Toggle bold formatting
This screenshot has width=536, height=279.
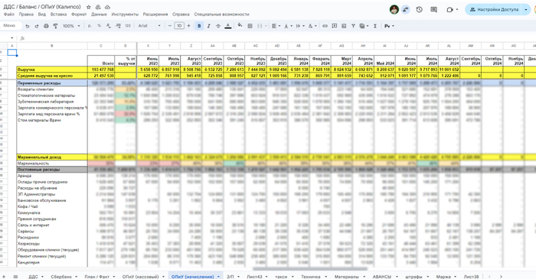point(199,26)
